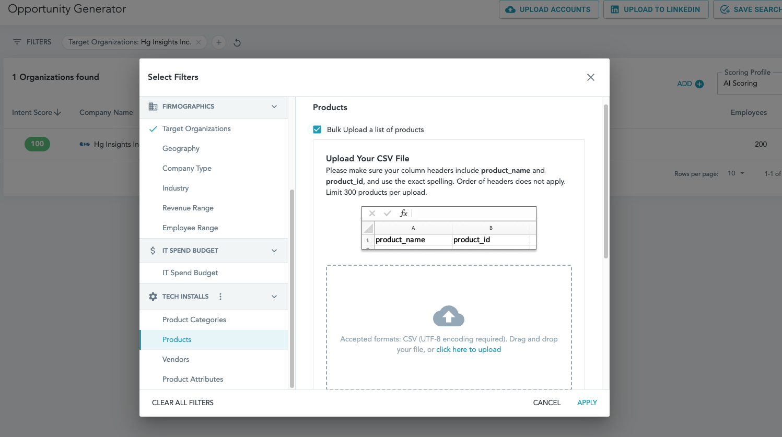Collapse the Firmographics section chevron
782x437 pixels.
[274, 107]
